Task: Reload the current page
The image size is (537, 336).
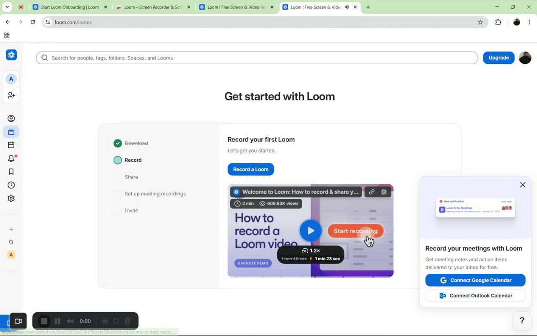Action: (33, 22)
